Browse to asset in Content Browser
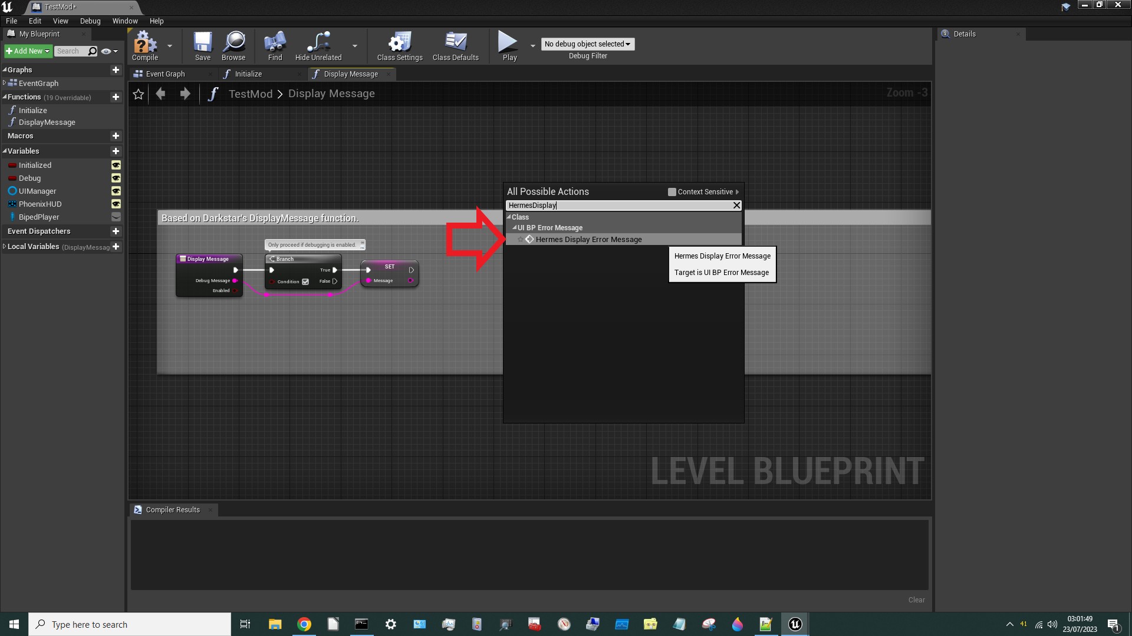 (233, 46)
